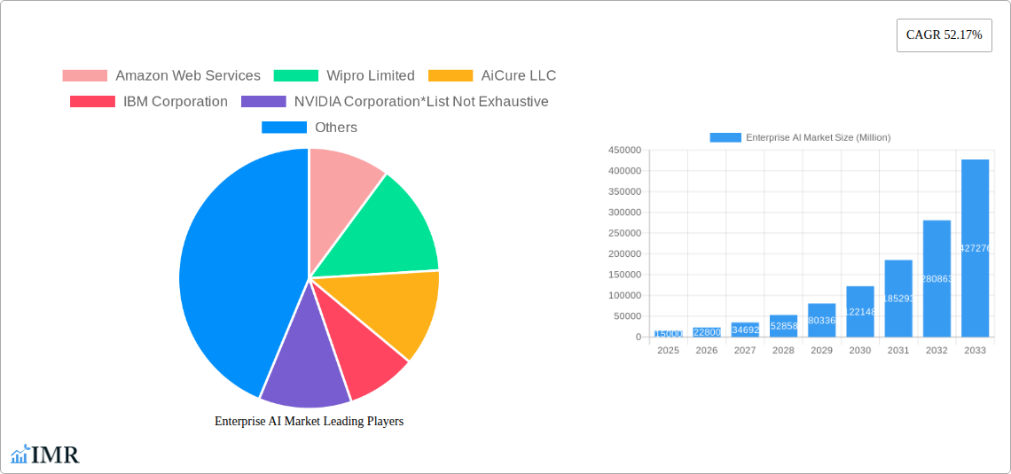Click the Amazon Web Services legend label
The image size is (1011, 474).
(x=188, y=75)
